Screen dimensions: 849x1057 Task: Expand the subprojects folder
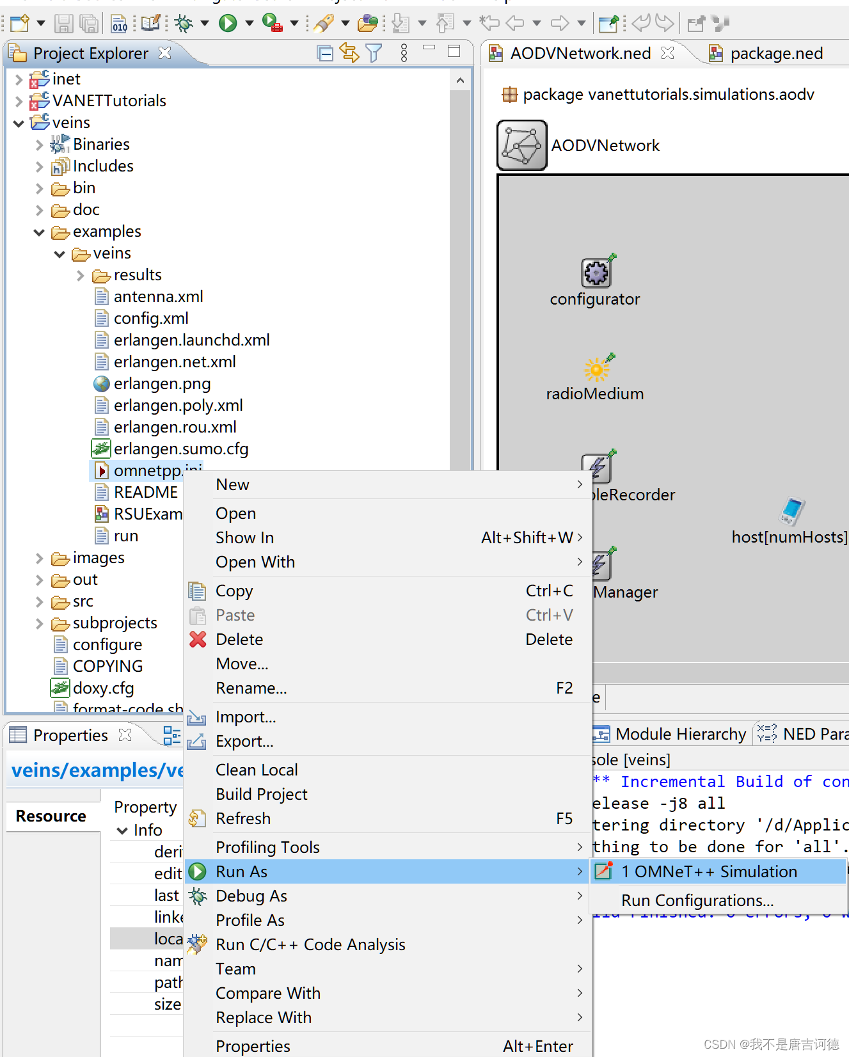point(39,623)
